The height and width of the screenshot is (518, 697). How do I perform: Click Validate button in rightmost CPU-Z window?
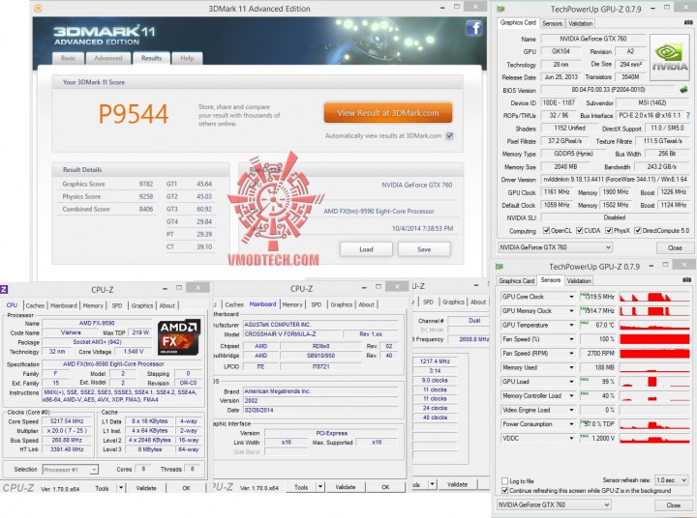click(x=457, y=484)
